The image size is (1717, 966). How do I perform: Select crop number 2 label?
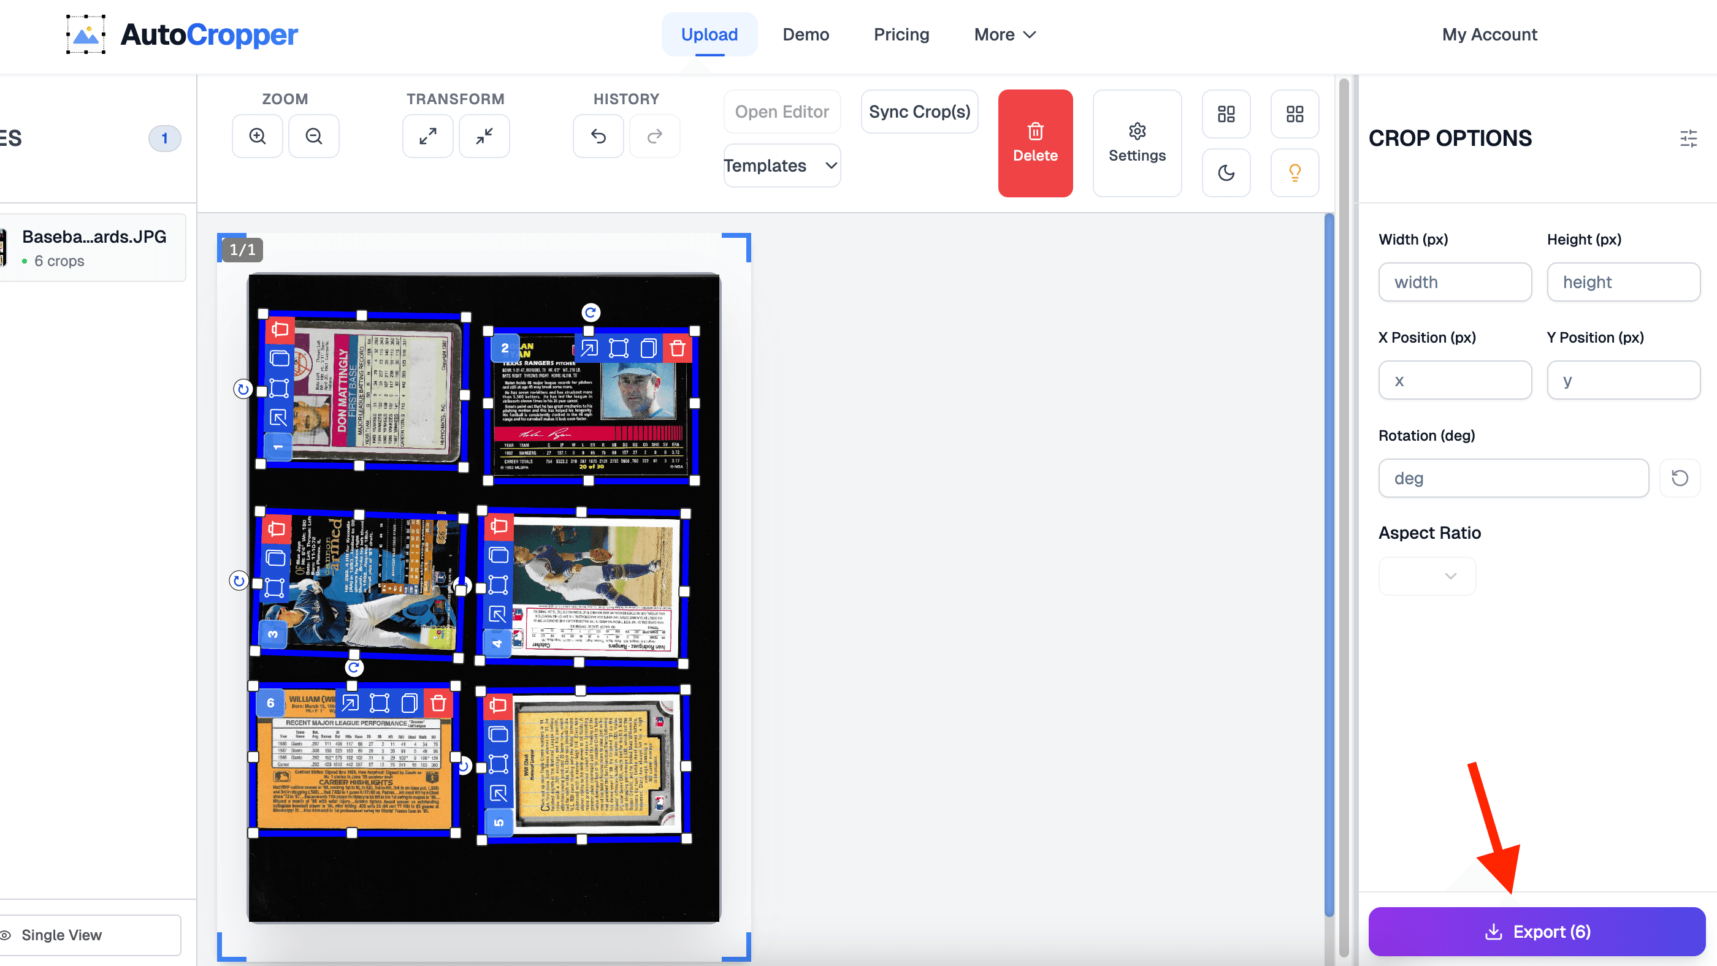point(505,348)
